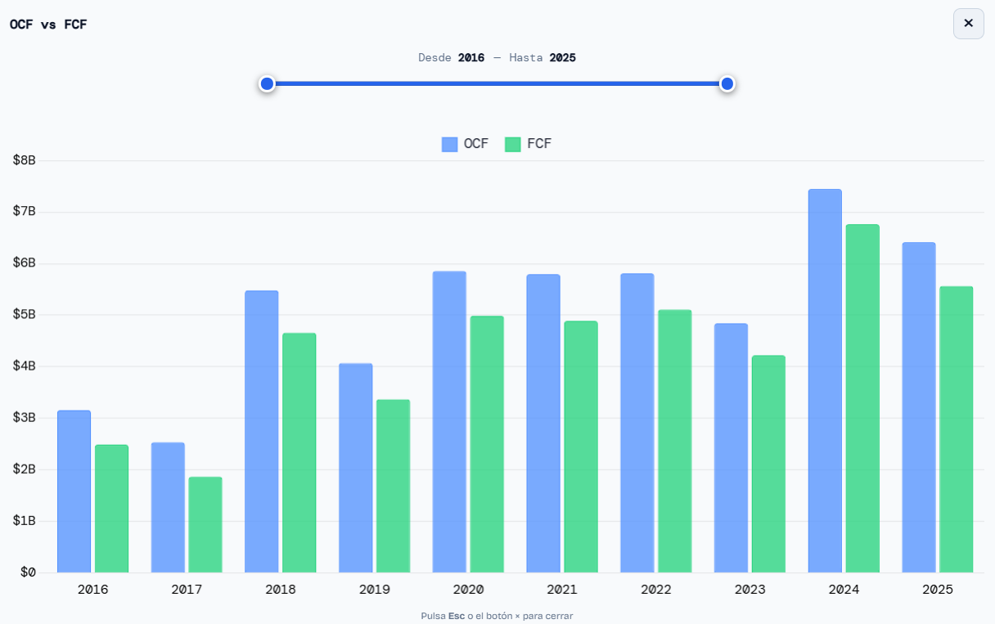Click the 2017 x-axis label
995x624 pixels.
187,590
